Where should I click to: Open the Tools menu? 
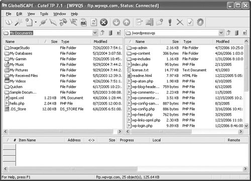(44, 14)
